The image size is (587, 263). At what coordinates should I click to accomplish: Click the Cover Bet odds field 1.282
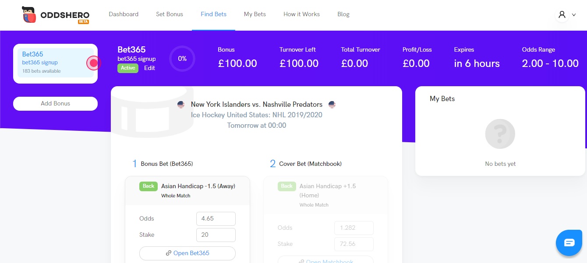[354, 228]
